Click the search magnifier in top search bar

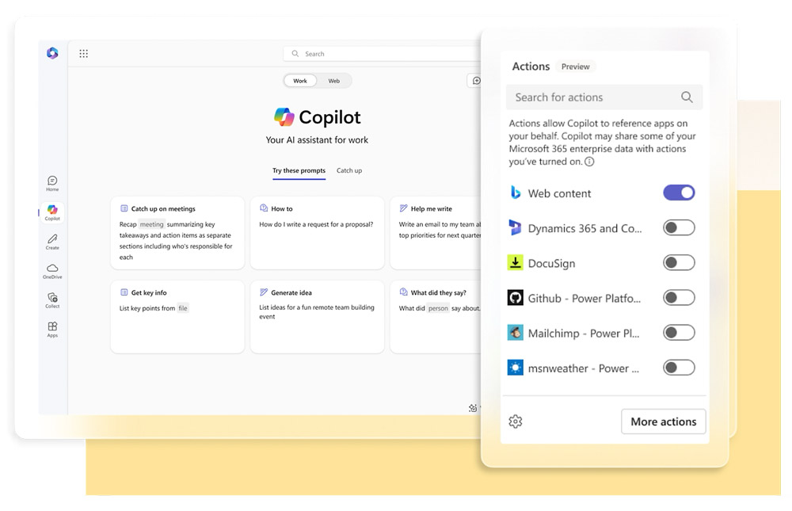(x=295, y=54)
